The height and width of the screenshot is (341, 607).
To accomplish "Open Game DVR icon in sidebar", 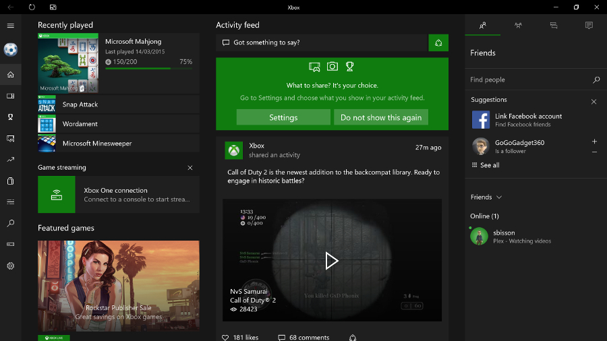I will tap(10, 138).
